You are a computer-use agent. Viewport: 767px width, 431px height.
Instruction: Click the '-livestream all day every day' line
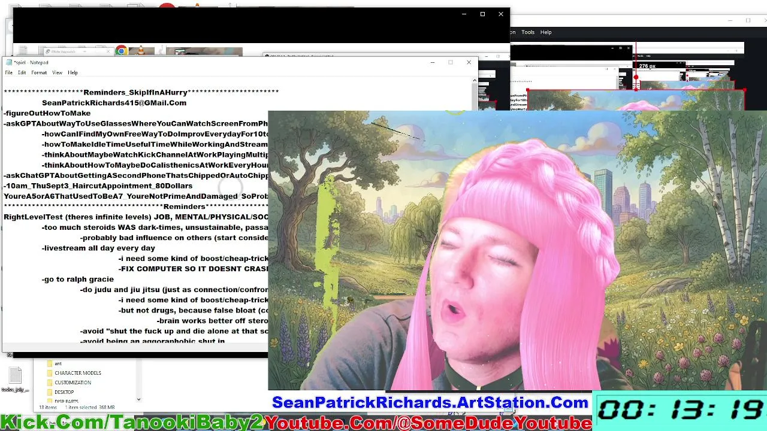(98, 248)
